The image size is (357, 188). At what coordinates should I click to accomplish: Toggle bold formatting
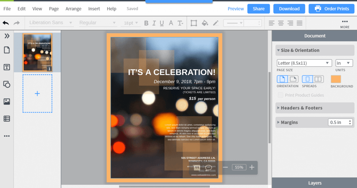click(146, 23)
